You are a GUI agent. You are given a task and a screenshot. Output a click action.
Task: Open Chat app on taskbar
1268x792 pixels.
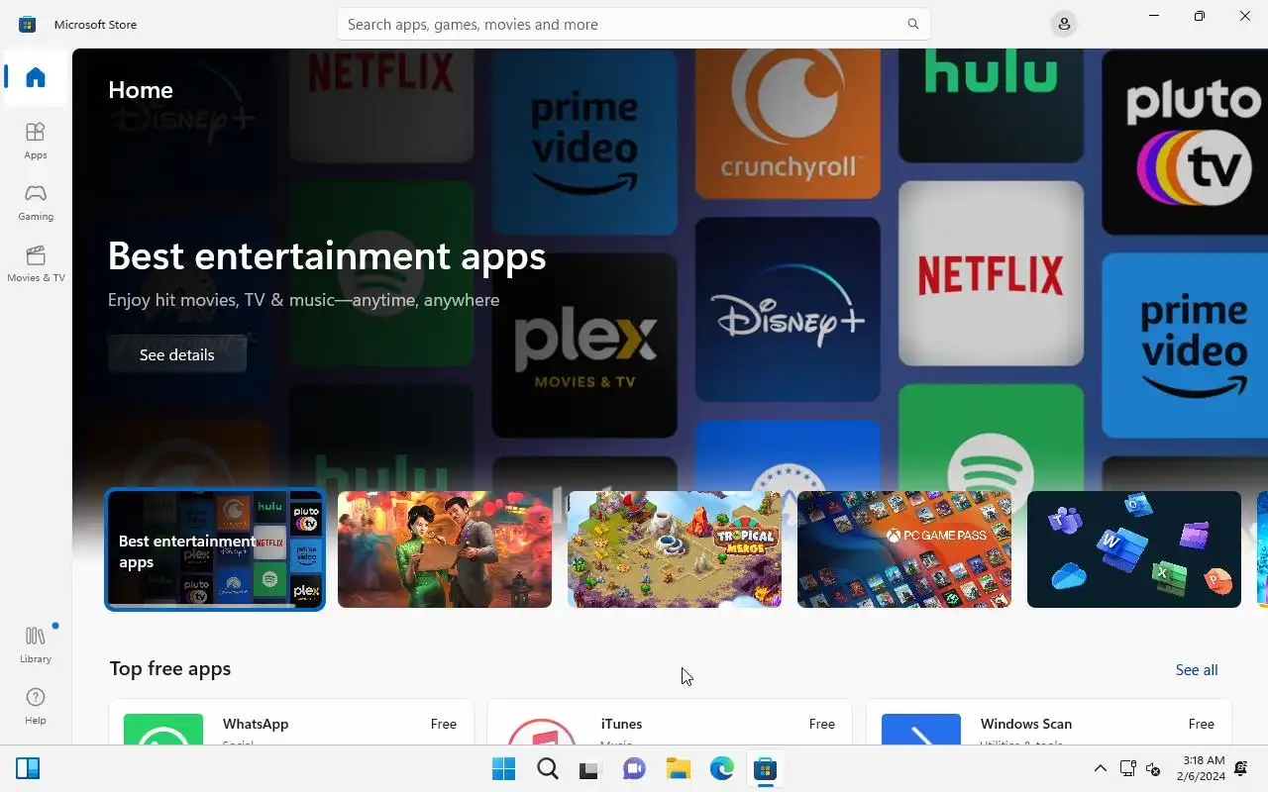point(634,769)
